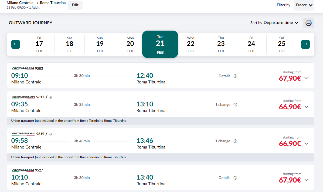Viewport: 323px width, 192px height.
Task: Expand fares for the 10:10 train
Action: click(306, 180)
